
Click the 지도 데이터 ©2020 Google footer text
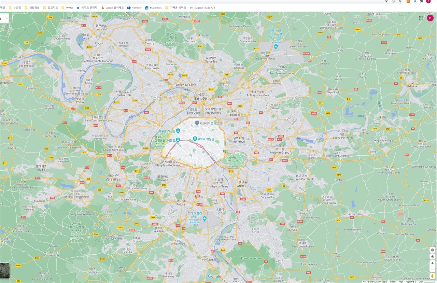[x=375, y=282]
